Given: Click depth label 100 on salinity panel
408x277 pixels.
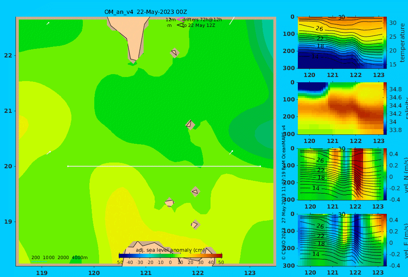Looking at the screenshot, I should click(x=289, y=99).
